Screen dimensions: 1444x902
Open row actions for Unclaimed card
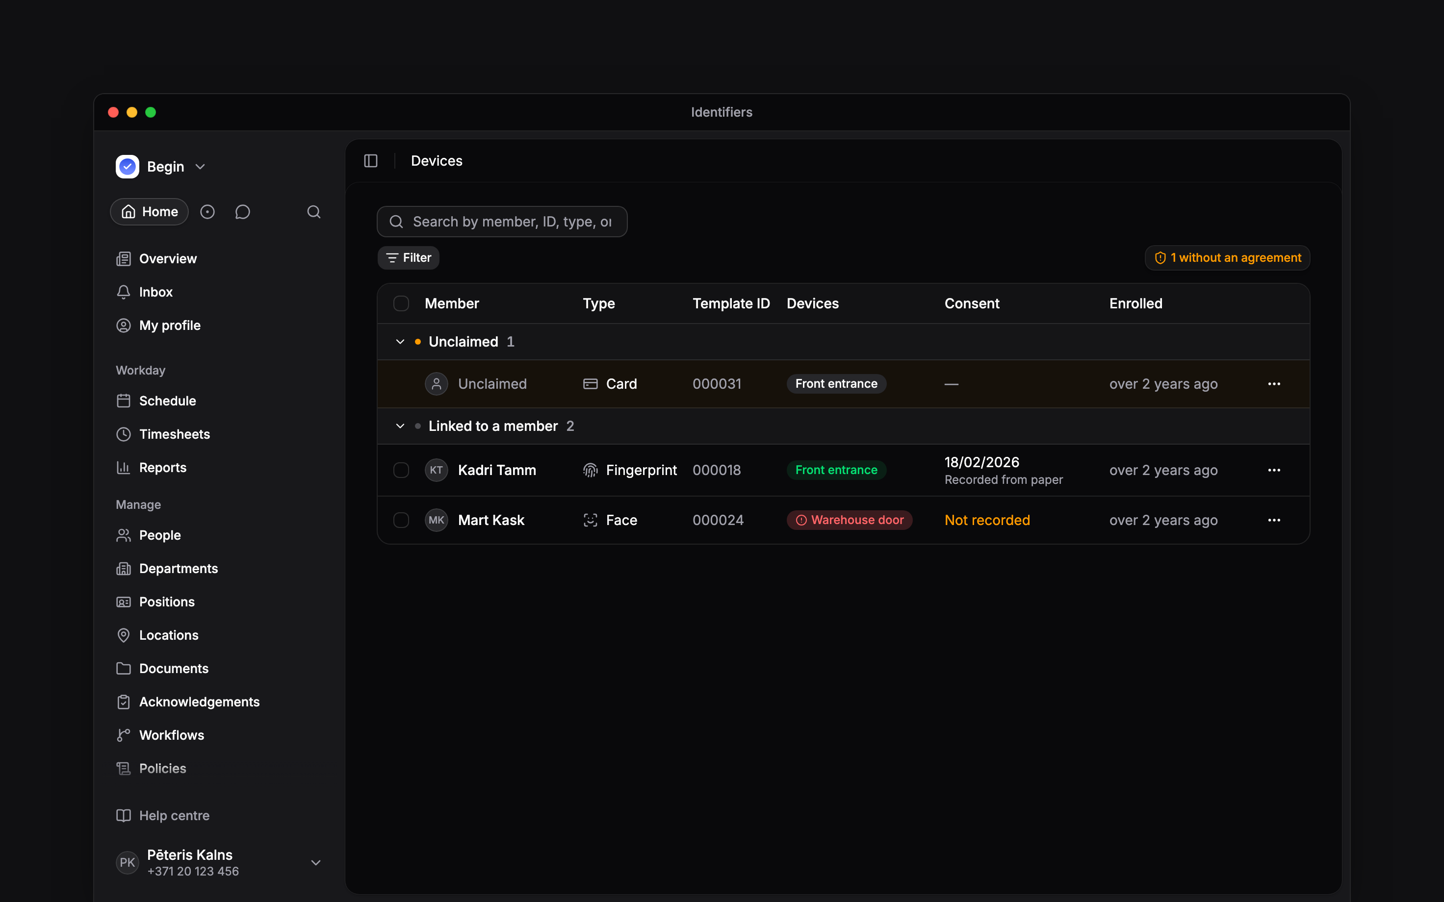pyautogui.click(x=1274, y=383)
